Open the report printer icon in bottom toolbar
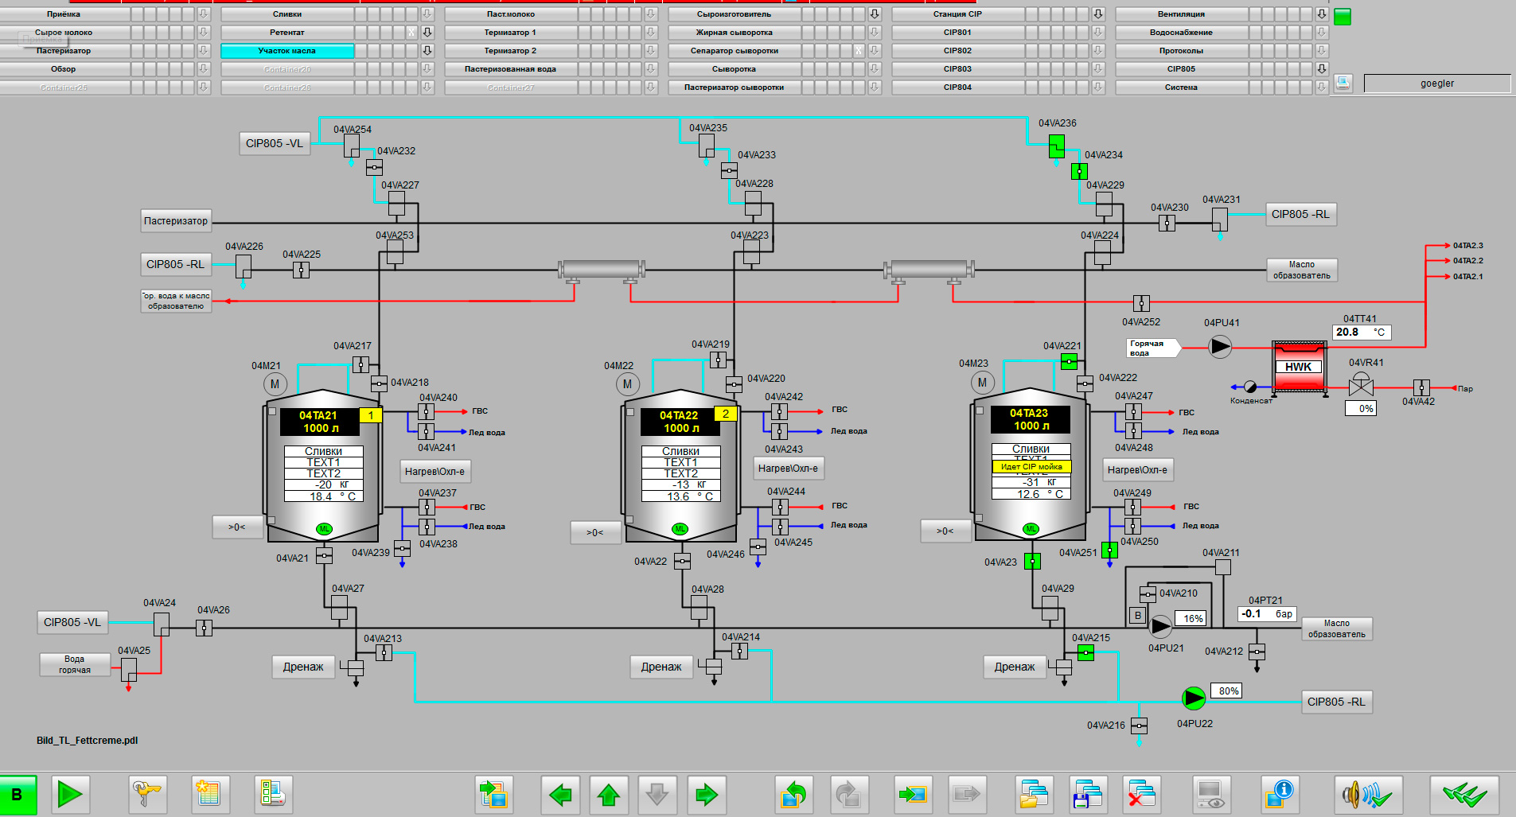This screenshot has height=817, width=1516. [x=273, y=794]
